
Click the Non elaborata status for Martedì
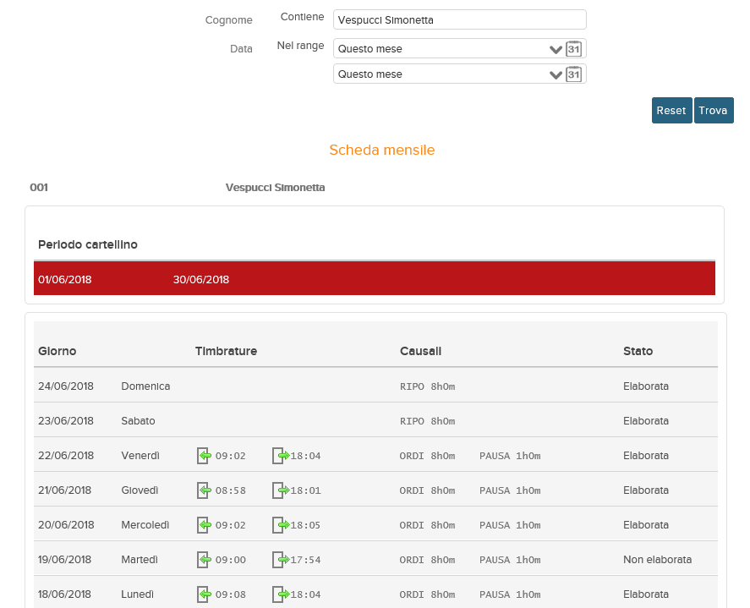click(x=657, y=560)
